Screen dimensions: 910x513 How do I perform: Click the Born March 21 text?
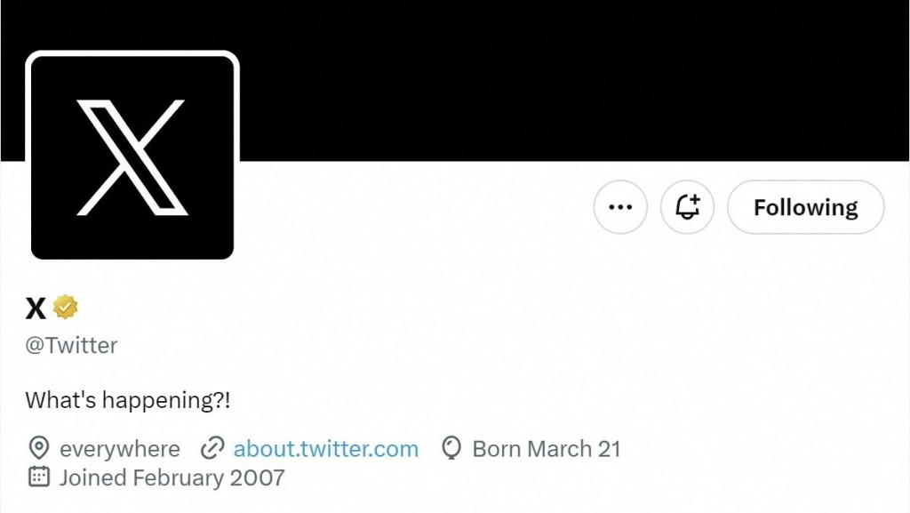tap(547, 449)
